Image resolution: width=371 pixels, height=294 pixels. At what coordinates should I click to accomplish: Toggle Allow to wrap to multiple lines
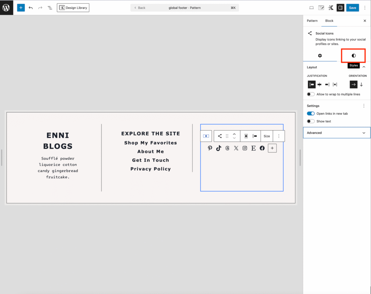310,94
